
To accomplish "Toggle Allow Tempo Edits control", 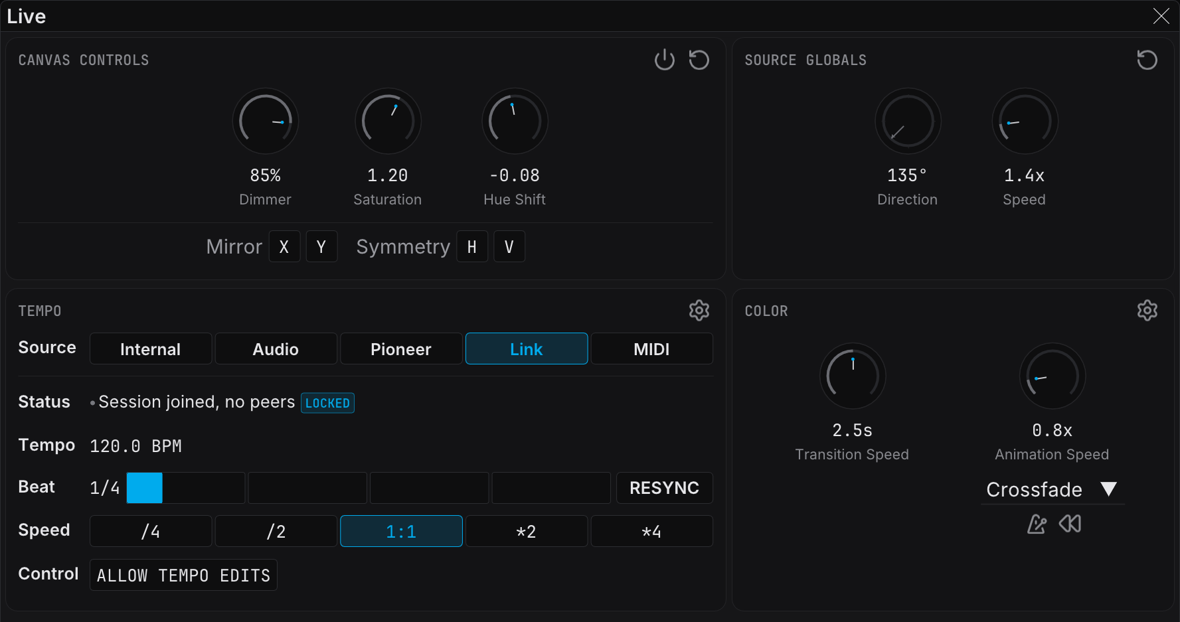I will 183,575.
